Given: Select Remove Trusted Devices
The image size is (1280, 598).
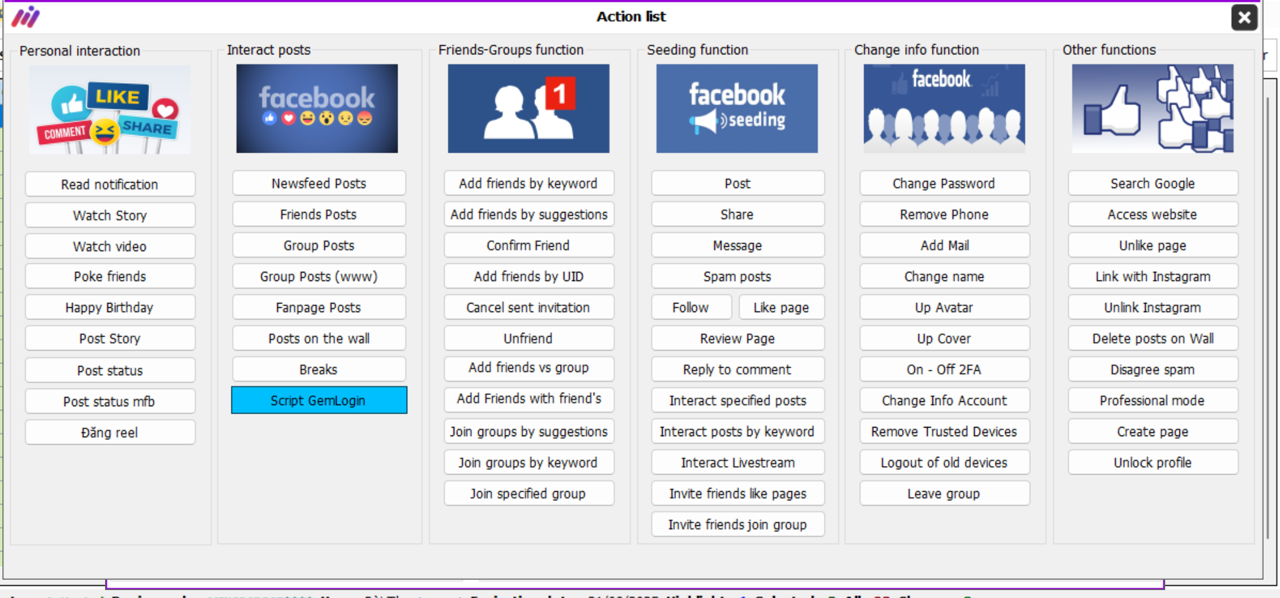Looking at the screenshot, I should pyautogui.click(x=944, y=432).
